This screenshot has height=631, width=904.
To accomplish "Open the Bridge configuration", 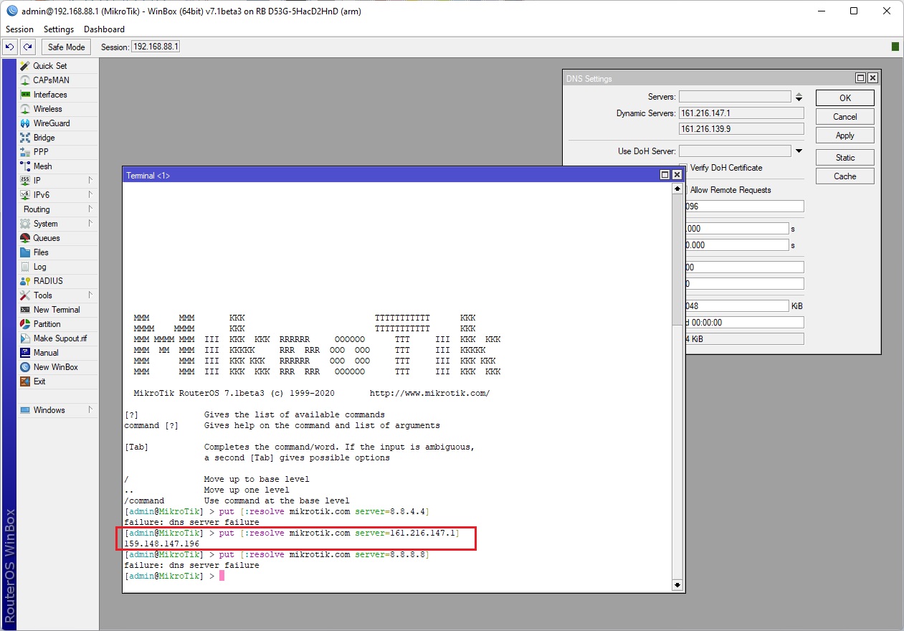I will [x=44, y=138].
